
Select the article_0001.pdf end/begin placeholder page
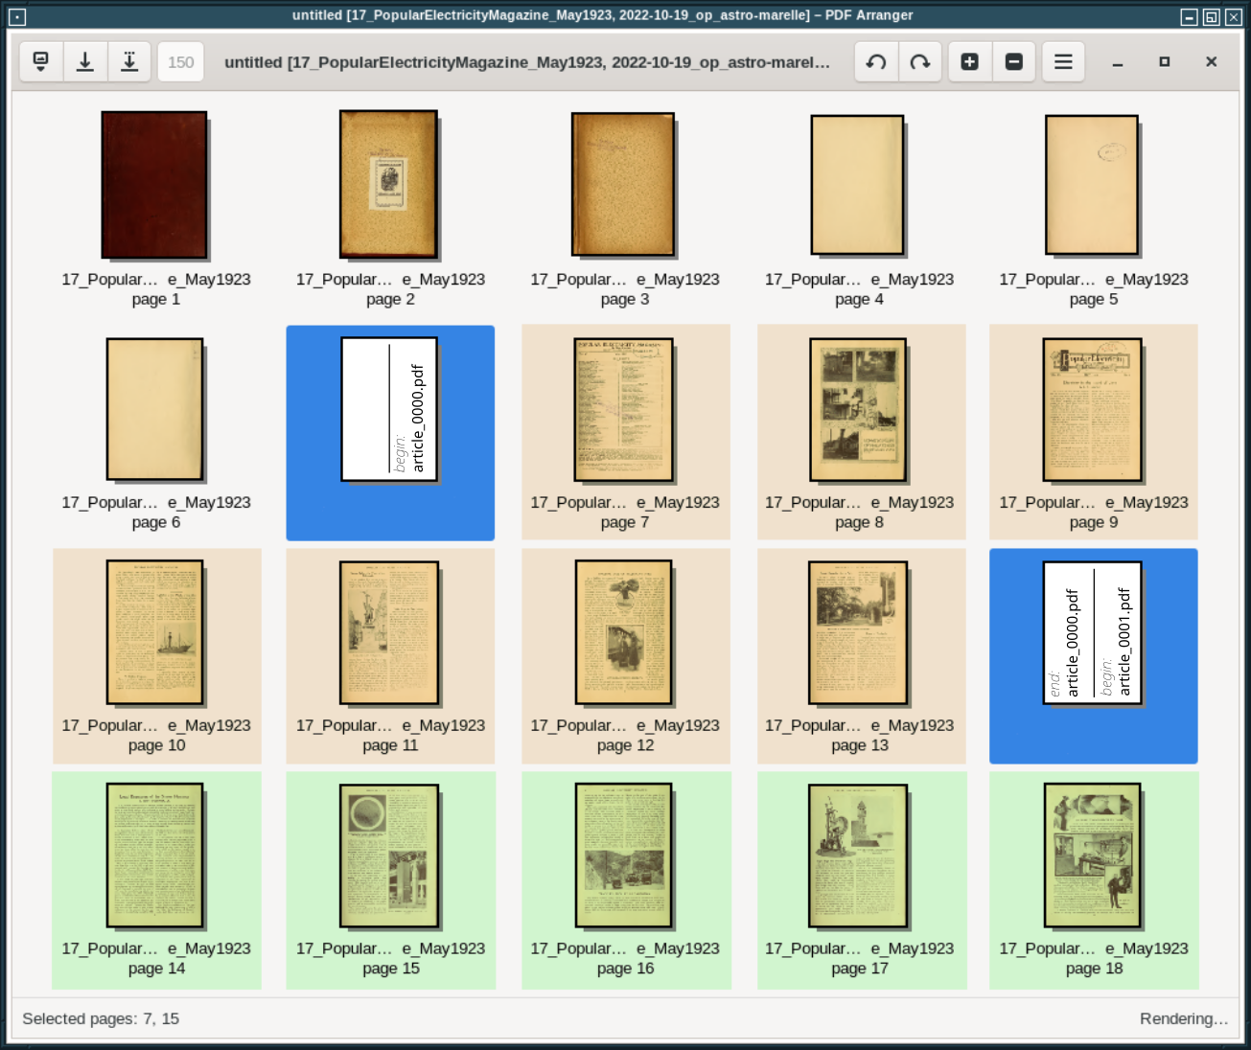coord(1093,632)
